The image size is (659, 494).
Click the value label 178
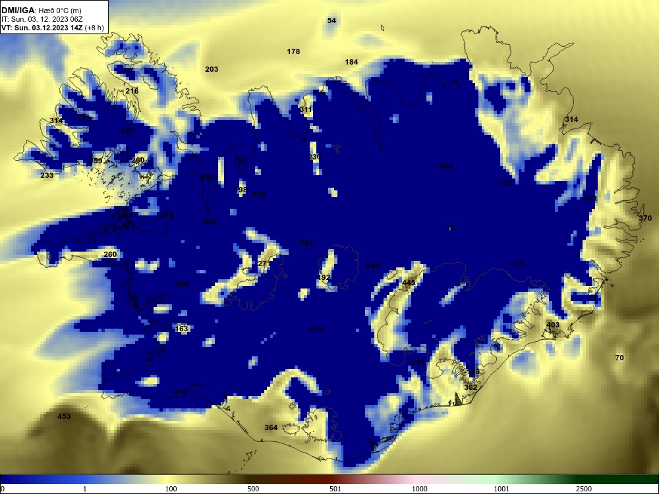pyautogui.click(x=293, y=51)
